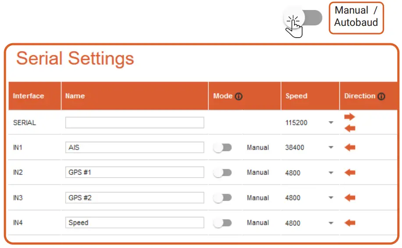Click the SERIAL right-pointing output arrow

pos(349,117)
